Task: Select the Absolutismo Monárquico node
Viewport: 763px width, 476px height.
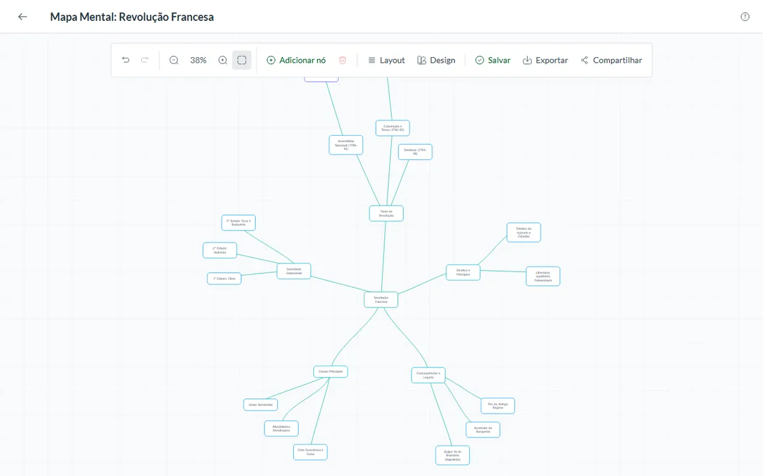Action: coord(281,428)
